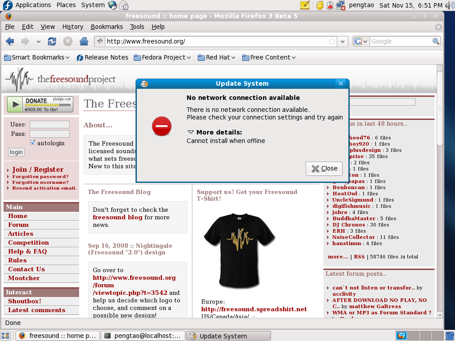Focus the Pass text field

tap(50, 134)
